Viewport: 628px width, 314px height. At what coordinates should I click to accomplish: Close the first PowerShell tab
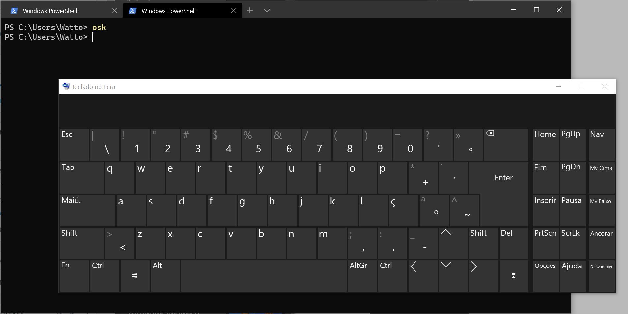pos(115,11)
